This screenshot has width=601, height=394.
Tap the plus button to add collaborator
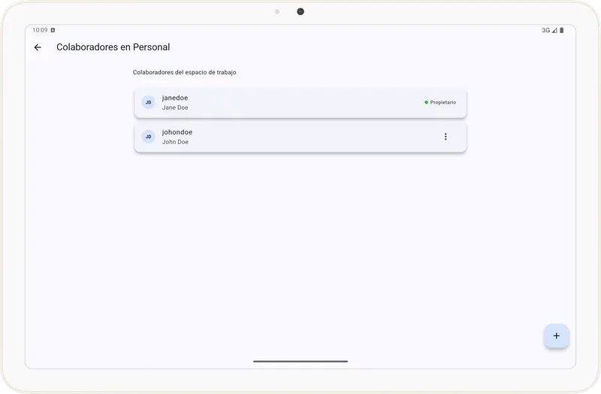556,336
